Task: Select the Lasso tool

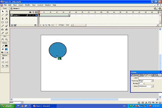Action: pos(7,15)
